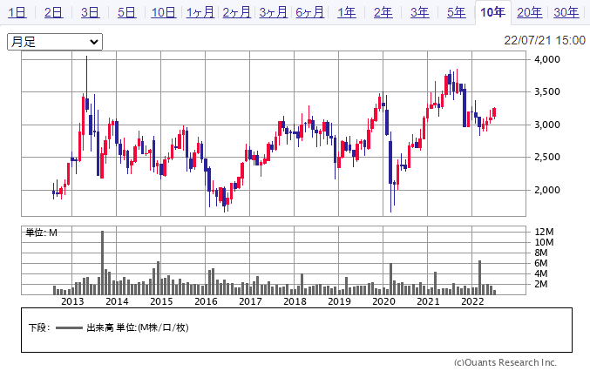Click the 出来高 単位 legend text
The width and height of the screenshot is (590, 371).
138,327
